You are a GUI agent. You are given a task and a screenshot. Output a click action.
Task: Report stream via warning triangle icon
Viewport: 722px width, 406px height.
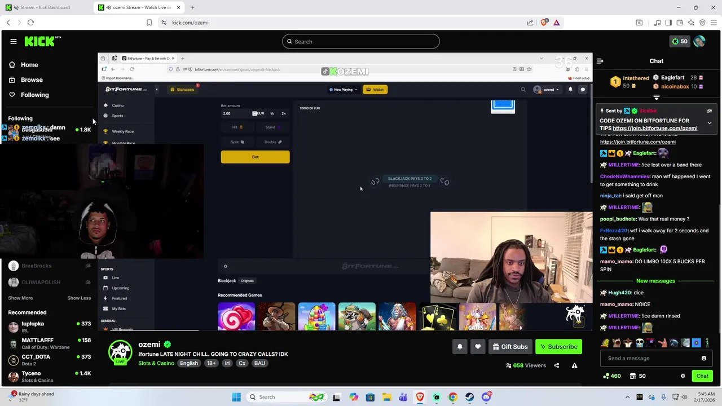tap(574, 365)
